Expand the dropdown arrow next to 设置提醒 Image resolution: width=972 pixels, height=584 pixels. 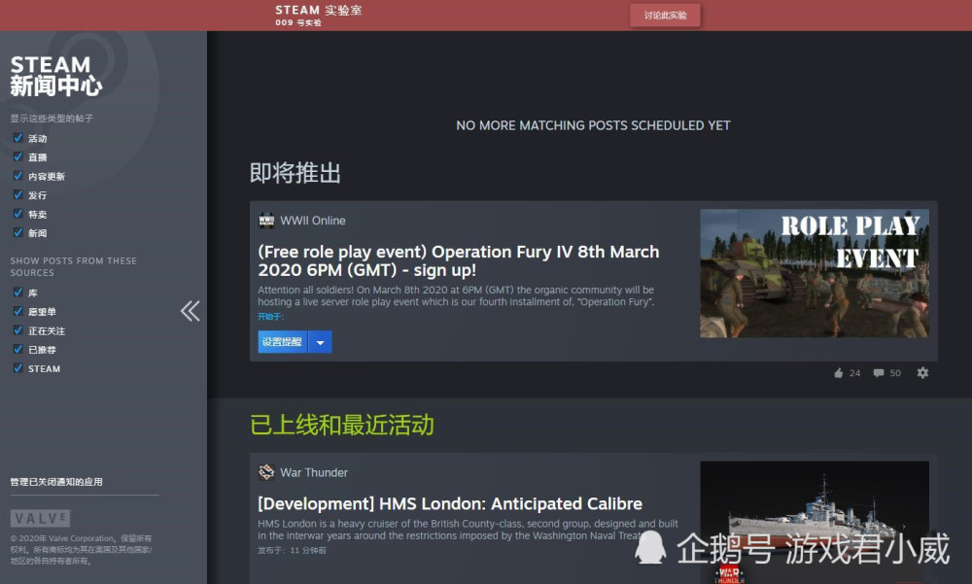click(x=320, y=342)
